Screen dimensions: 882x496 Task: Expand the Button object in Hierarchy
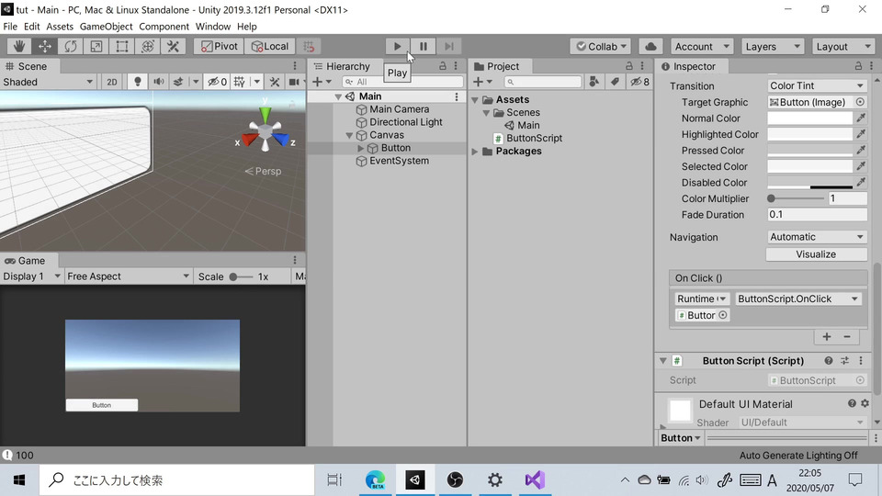[x=360, y=148]
